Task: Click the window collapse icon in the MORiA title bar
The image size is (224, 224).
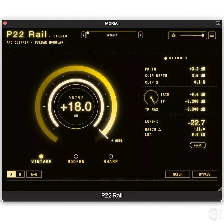Action: [x=218, y=23]
